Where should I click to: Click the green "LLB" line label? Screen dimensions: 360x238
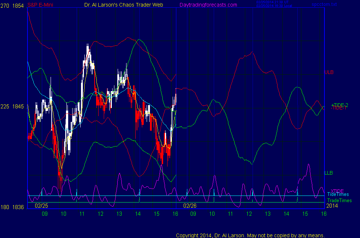328,173
